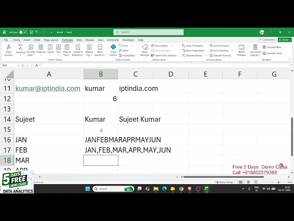
Task: Click Calculate Sheet
Action: click(272, 53)
